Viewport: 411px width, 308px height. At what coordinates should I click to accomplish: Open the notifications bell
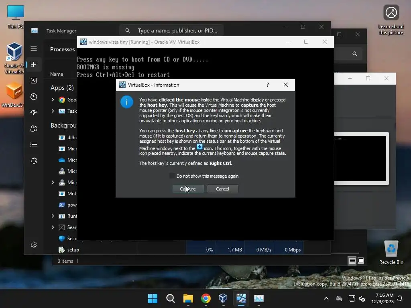[x=400, y=298]
